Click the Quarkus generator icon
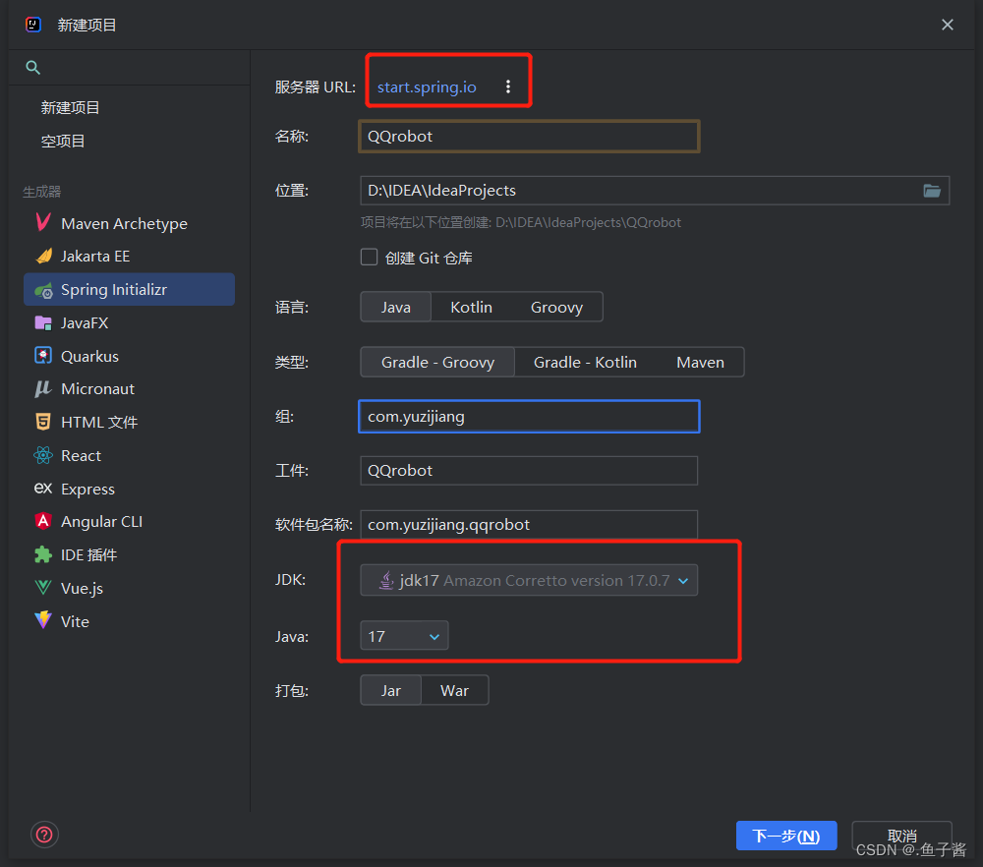 point(43,356)
